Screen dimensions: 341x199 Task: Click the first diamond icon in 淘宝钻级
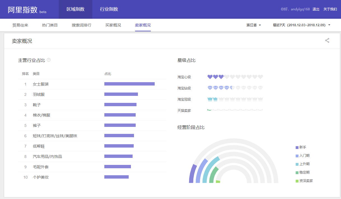[210, 88]
